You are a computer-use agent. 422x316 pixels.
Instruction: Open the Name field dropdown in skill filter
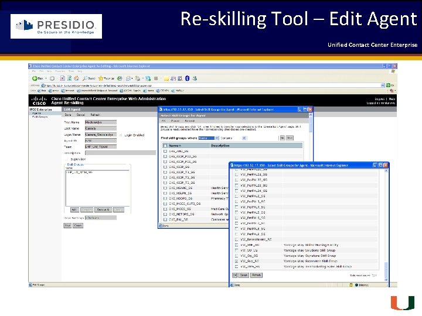pos(217,138)
